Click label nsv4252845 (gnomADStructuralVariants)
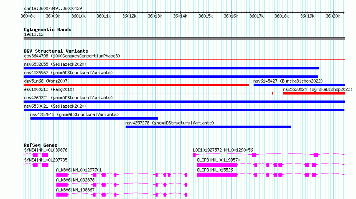The width and height of the screenshot is (356, 199). (74, 114)
